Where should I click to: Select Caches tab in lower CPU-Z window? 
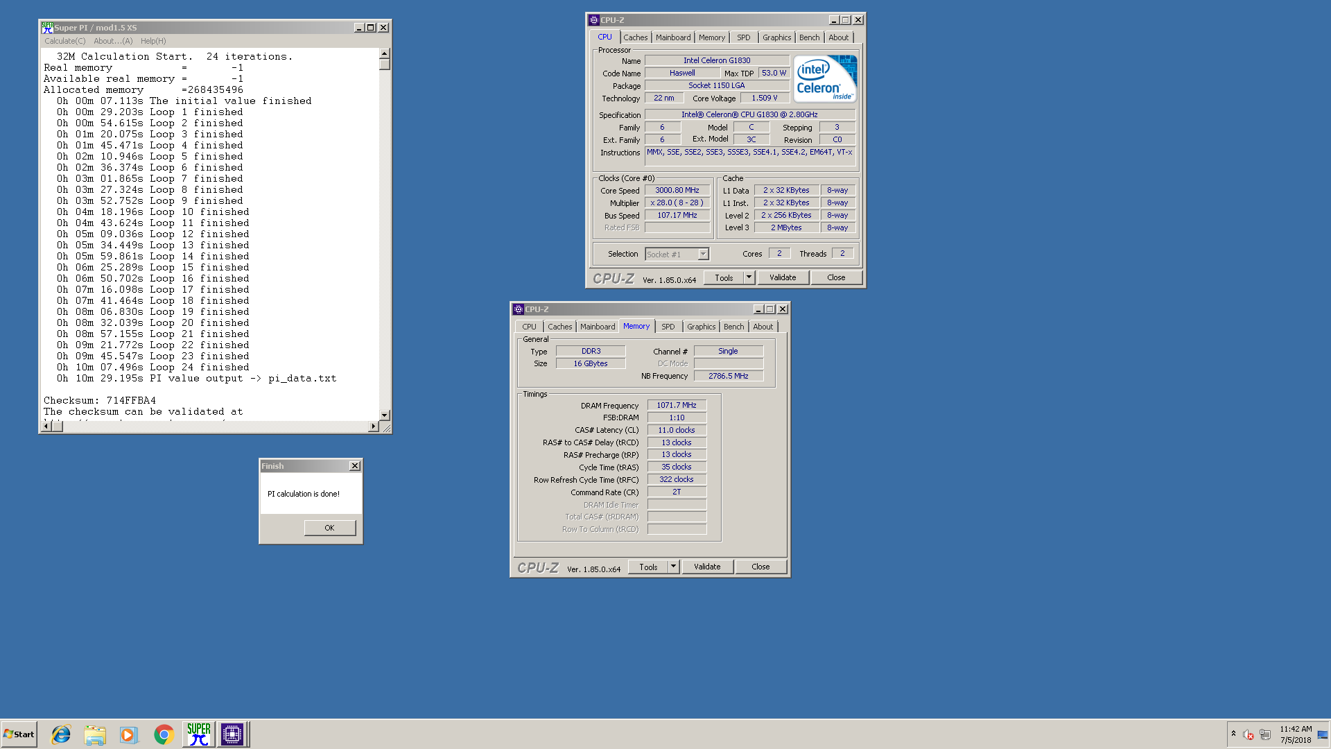click(x=559, y=327)
